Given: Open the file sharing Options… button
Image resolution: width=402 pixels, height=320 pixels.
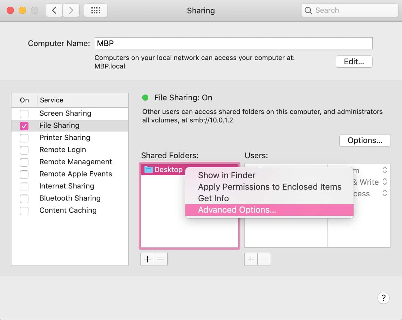Looking at the screenshot, I should click(365, 140).
